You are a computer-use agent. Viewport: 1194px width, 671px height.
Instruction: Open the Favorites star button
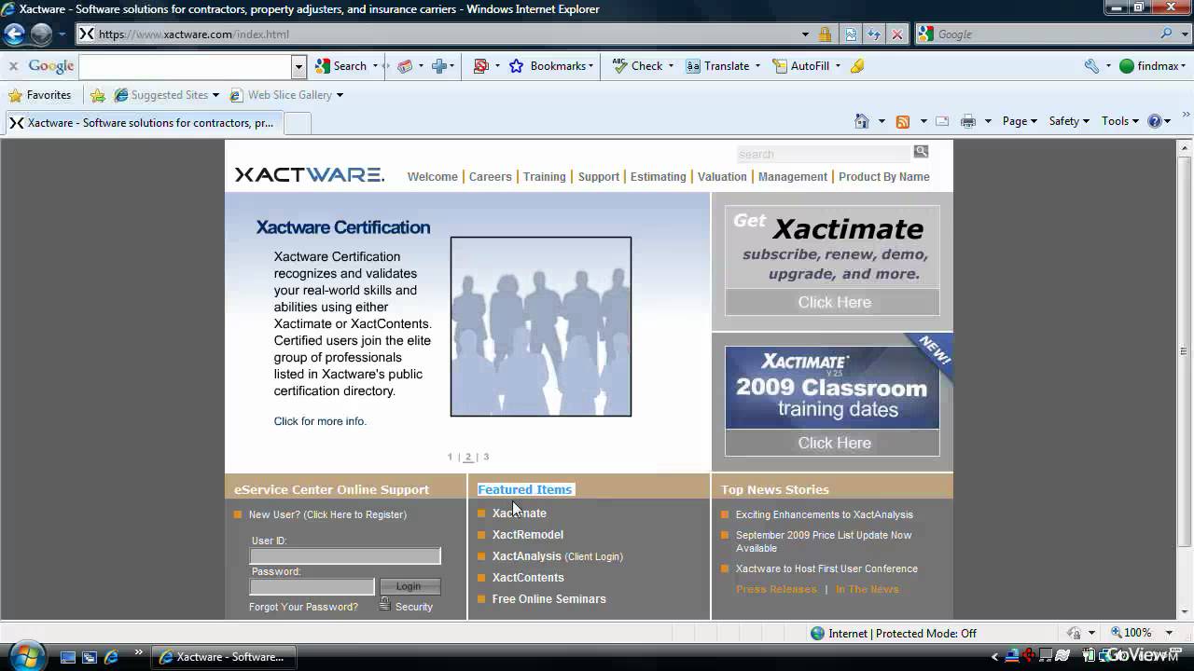coord(39,95)
